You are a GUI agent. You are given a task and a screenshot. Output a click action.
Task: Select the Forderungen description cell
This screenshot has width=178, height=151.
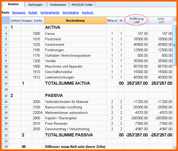[75, 50]
